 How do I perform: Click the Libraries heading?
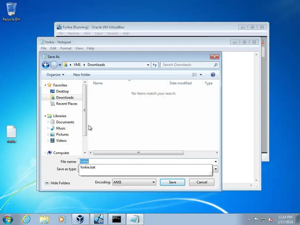tap(59, 116)
